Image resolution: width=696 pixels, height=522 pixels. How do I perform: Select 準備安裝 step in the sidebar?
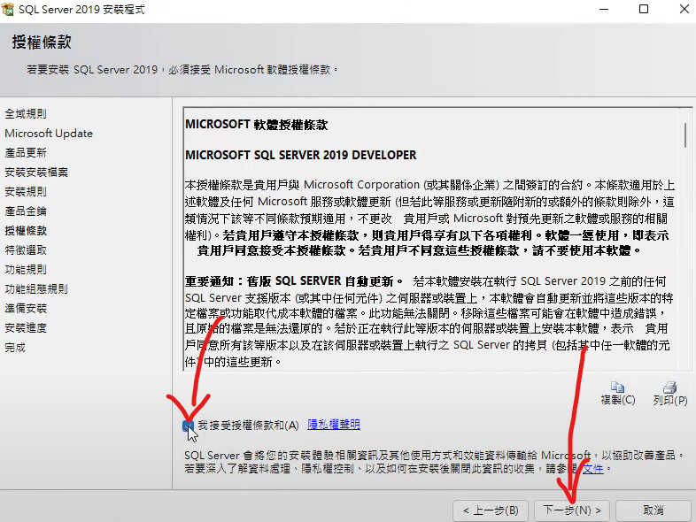(x=26, y=309)
